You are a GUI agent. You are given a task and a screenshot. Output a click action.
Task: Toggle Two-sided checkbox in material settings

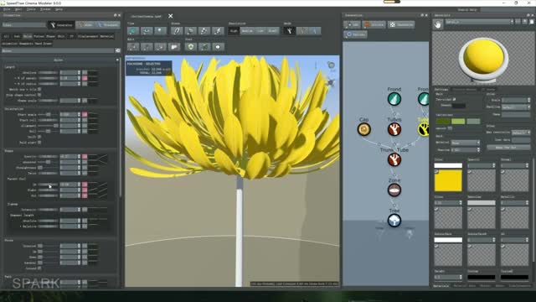click(454, 99)
